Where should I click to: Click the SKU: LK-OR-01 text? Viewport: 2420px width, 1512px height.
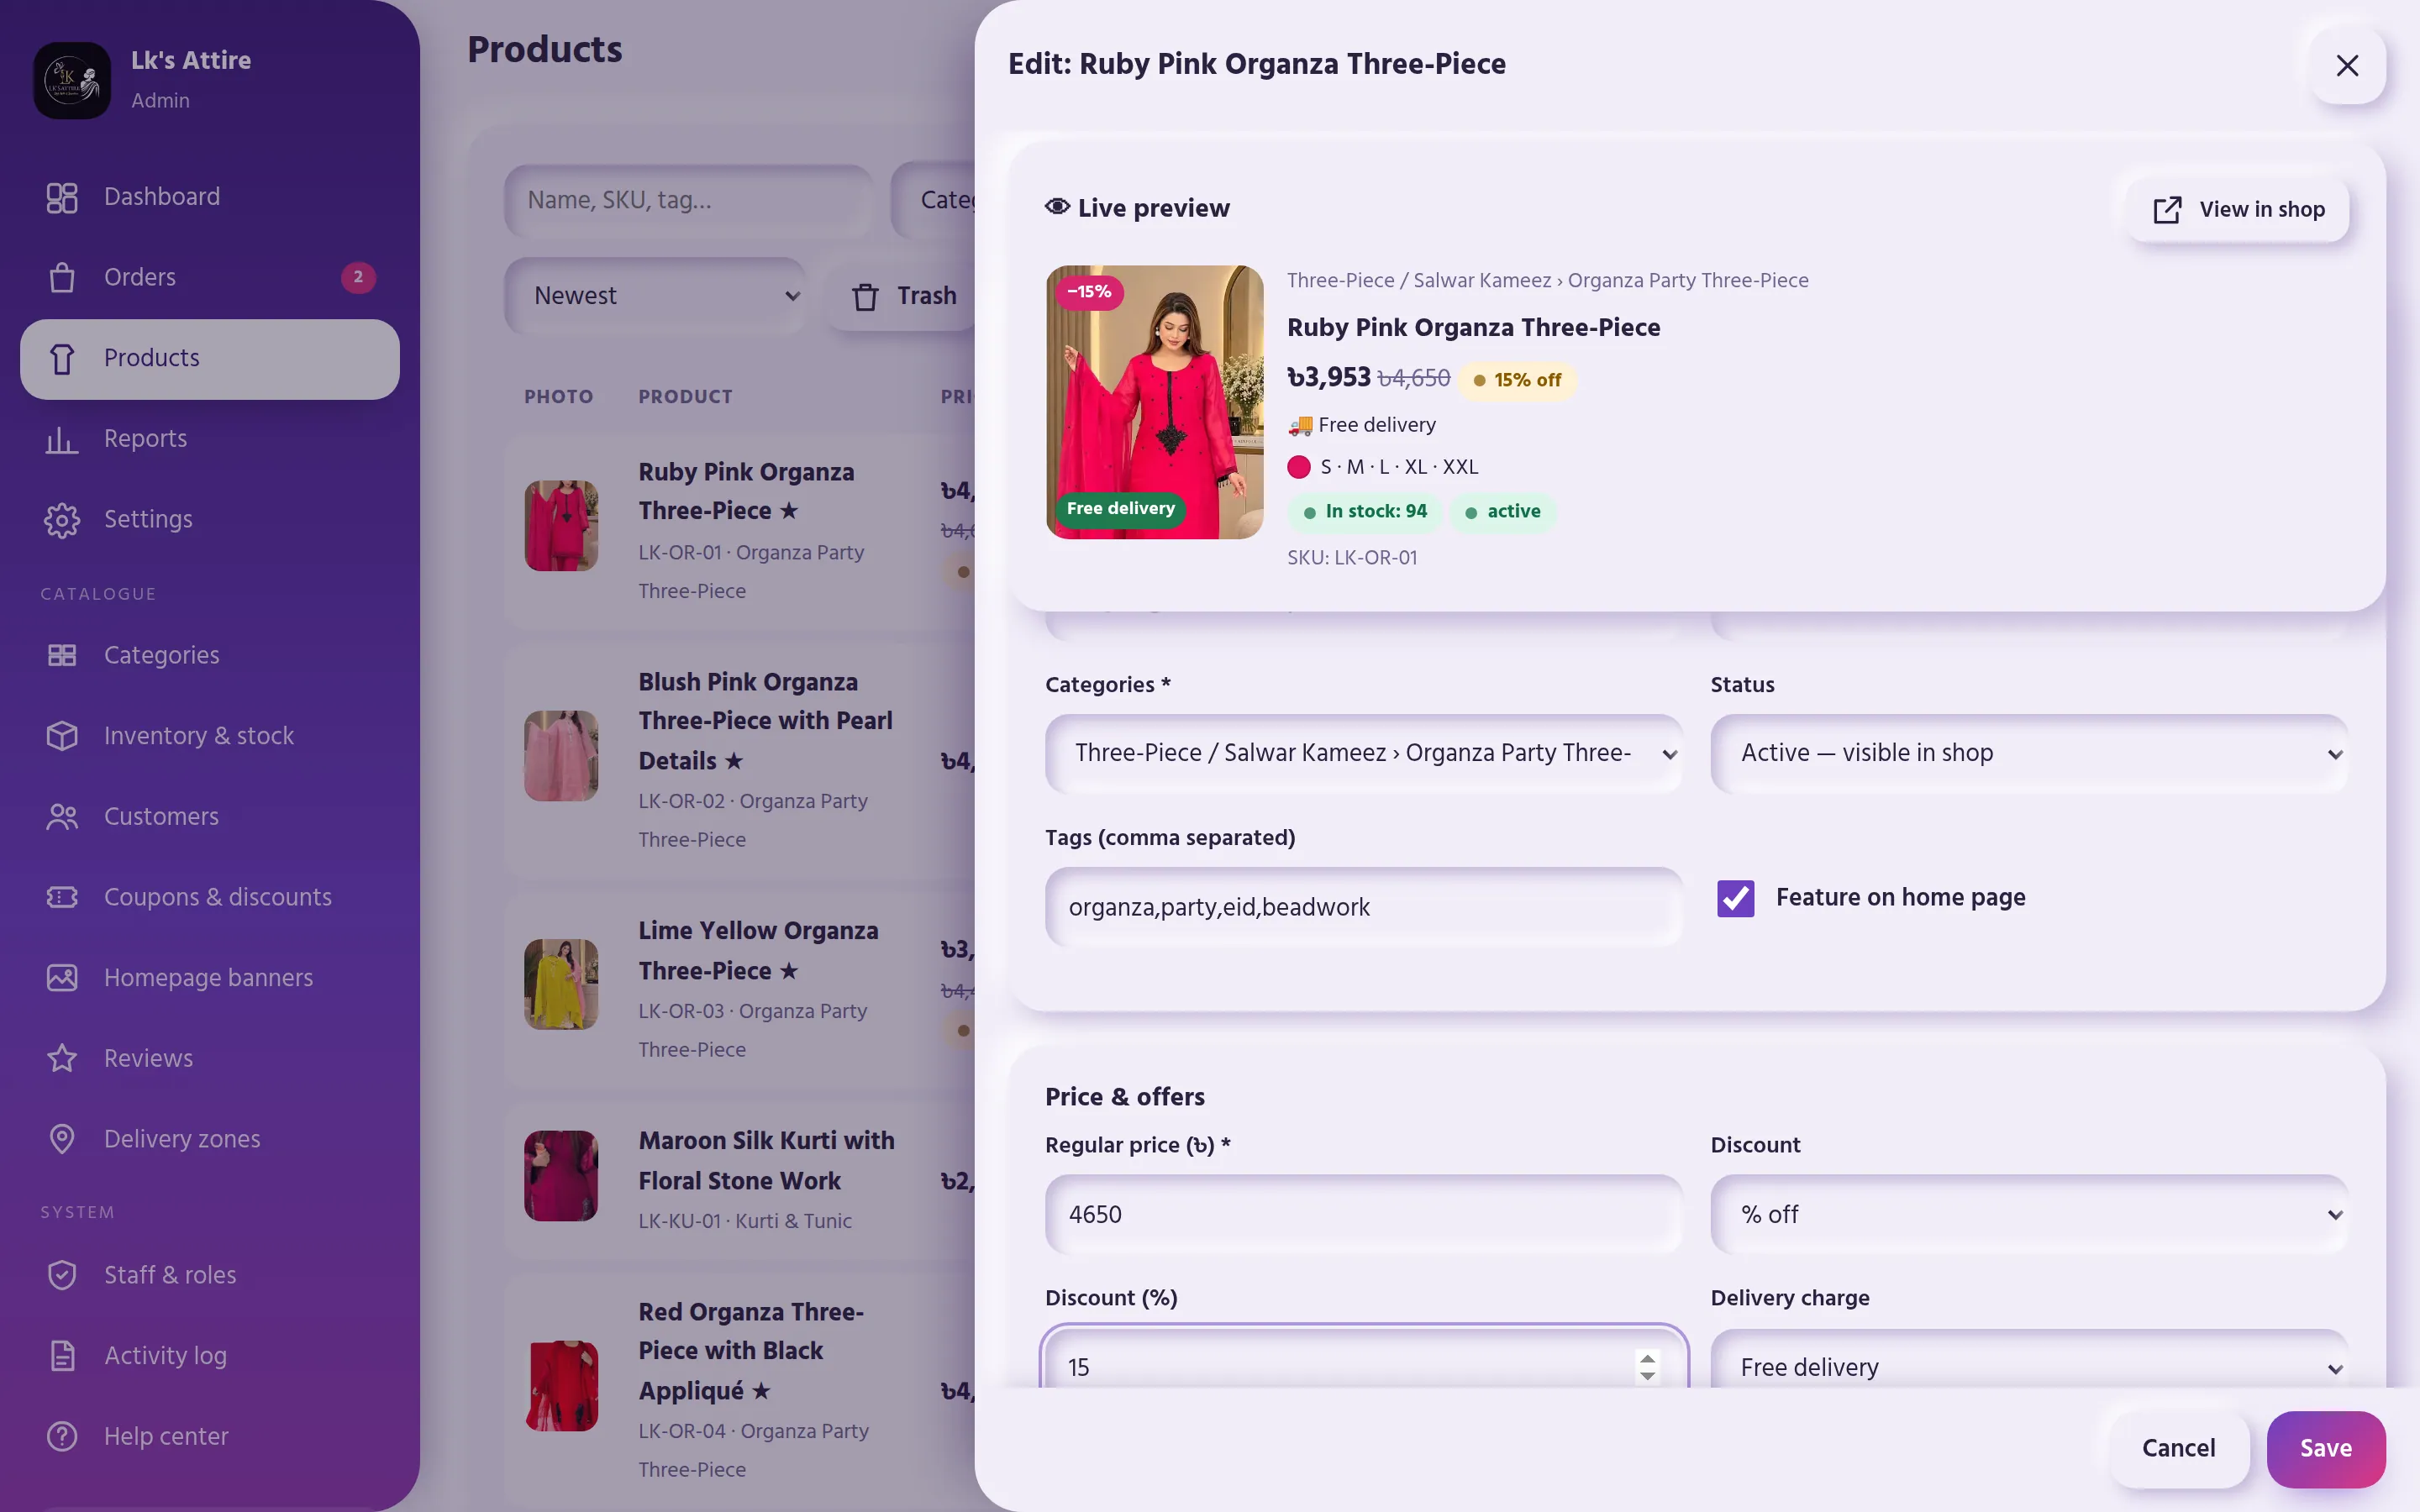[1352, 557]
